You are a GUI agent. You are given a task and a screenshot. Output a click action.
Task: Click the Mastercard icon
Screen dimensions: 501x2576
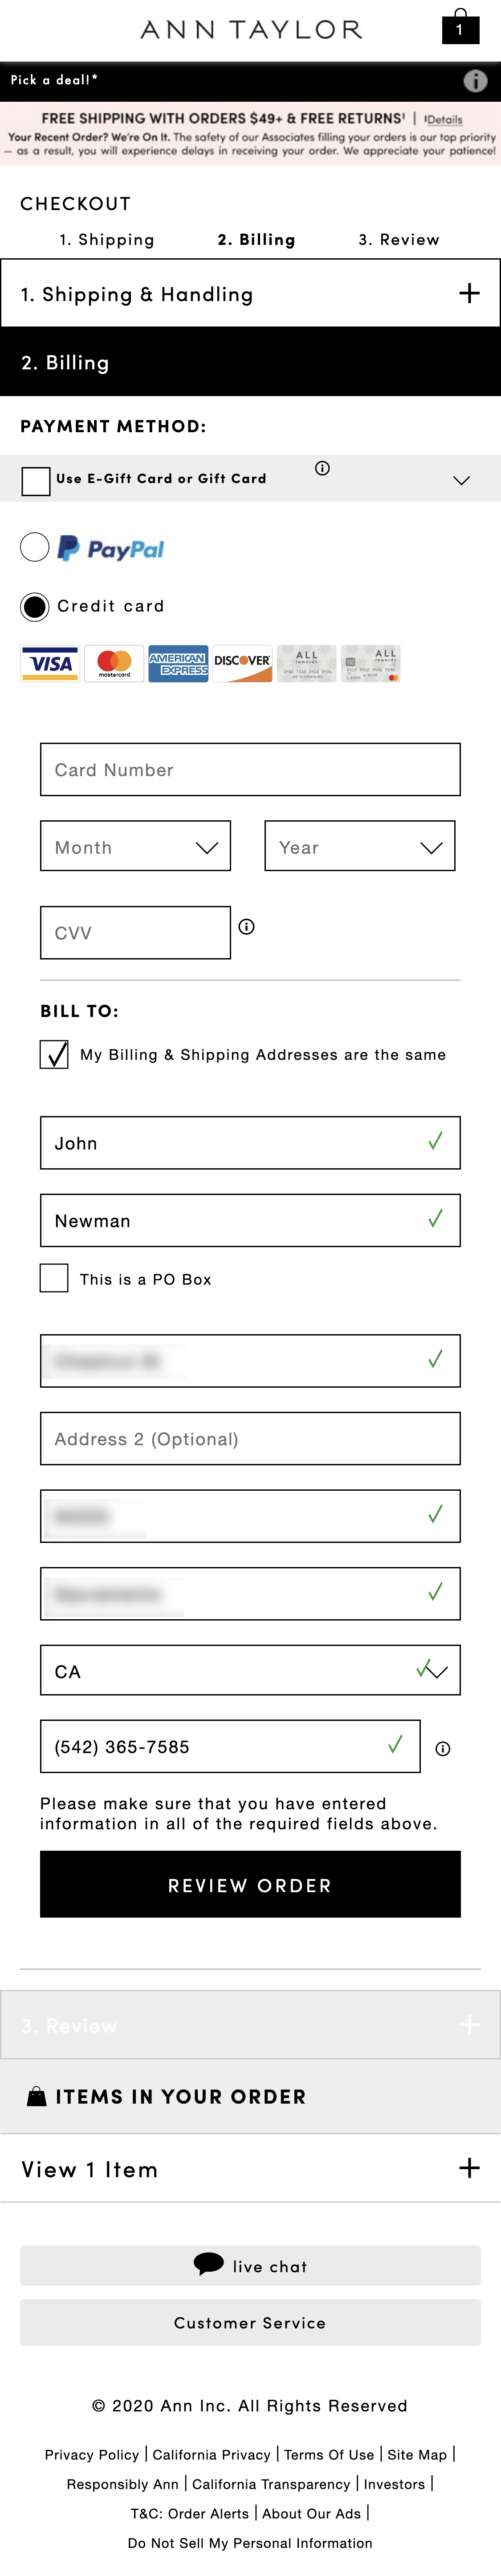tap(113, 662)
